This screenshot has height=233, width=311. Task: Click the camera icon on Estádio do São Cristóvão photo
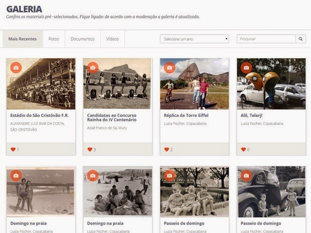pyautogui.click(x=16, y=68)
